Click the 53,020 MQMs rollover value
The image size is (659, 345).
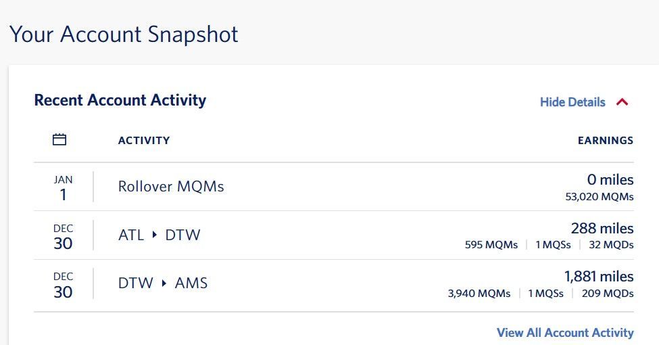tap(600, 196)
